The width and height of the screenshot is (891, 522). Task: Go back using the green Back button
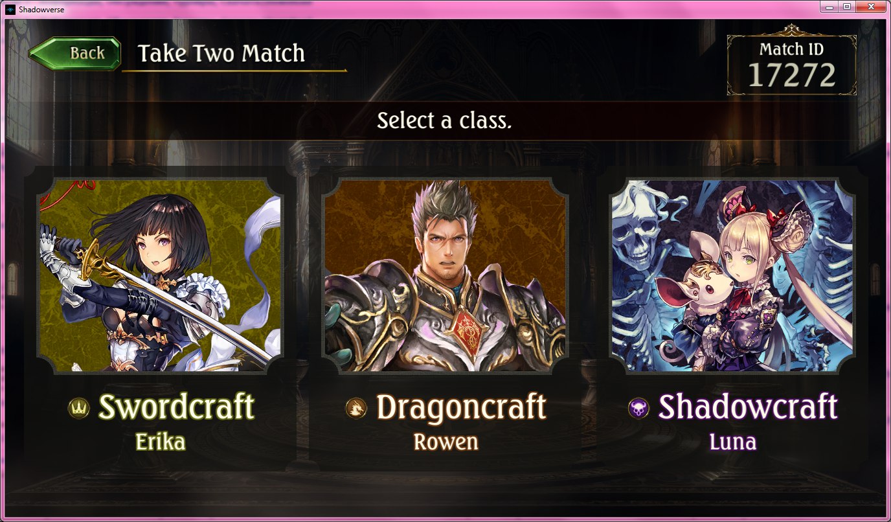tap(75, 53)
